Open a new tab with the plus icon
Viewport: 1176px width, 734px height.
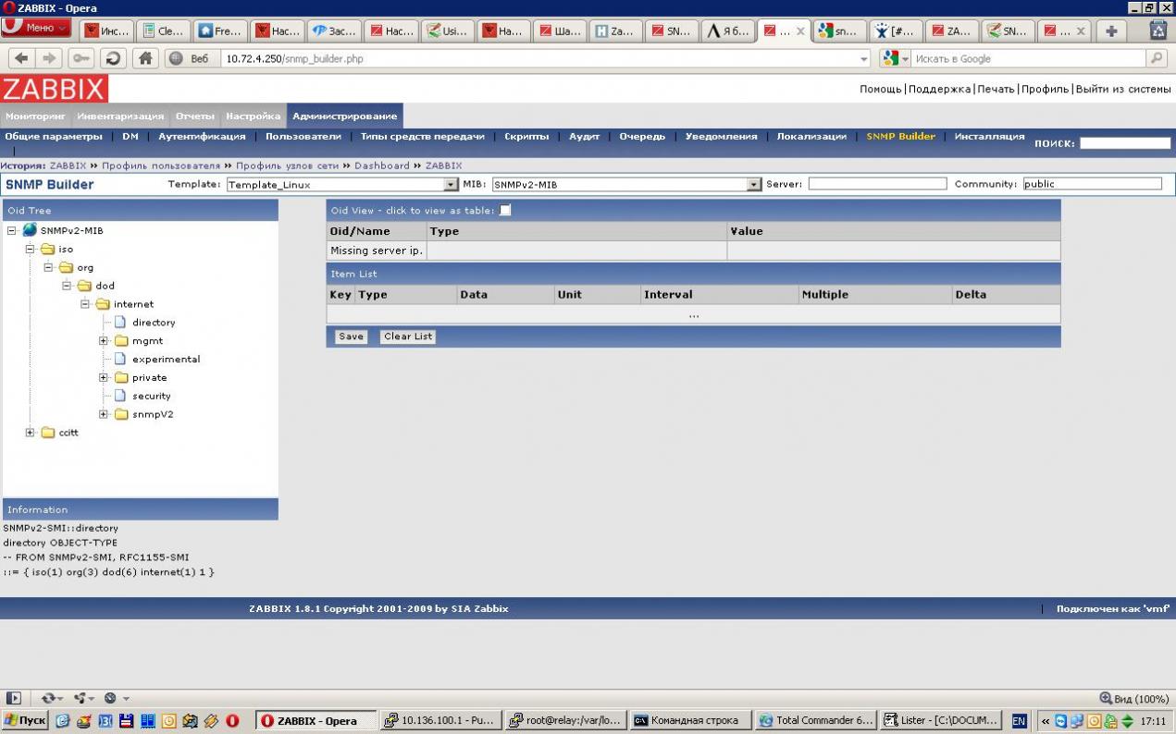tap(1111, 31)
